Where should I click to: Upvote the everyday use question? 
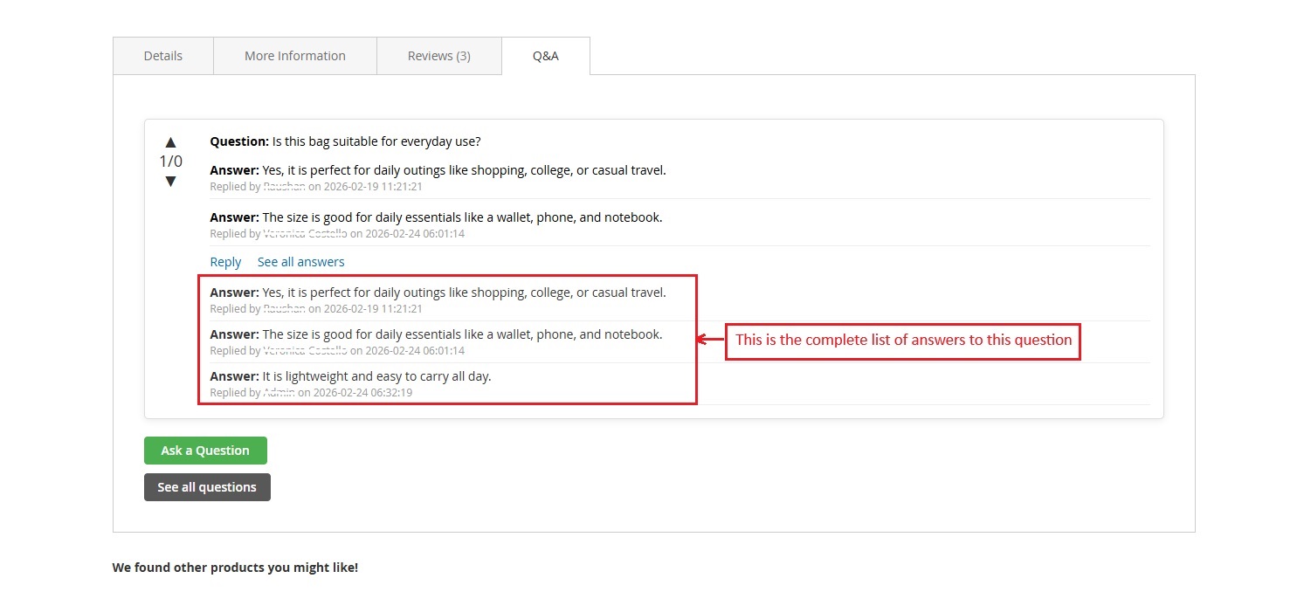coord(171,141)
